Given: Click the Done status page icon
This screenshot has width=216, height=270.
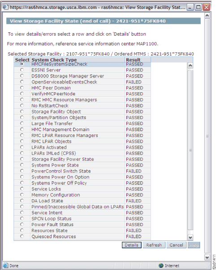Looking at the screenshot, I should (x=5, y=266).
